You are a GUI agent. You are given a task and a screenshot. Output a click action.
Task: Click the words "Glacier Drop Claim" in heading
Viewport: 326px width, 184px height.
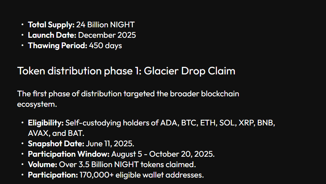(x=190, y=71)
